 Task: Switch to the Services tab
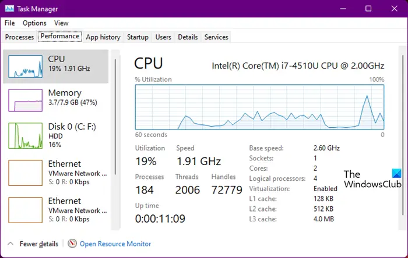(x=216, y=37)
